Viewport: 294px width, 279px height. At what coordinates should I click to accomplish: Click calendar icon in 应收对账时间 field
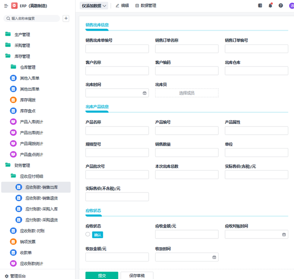click(x=284, y=235)
